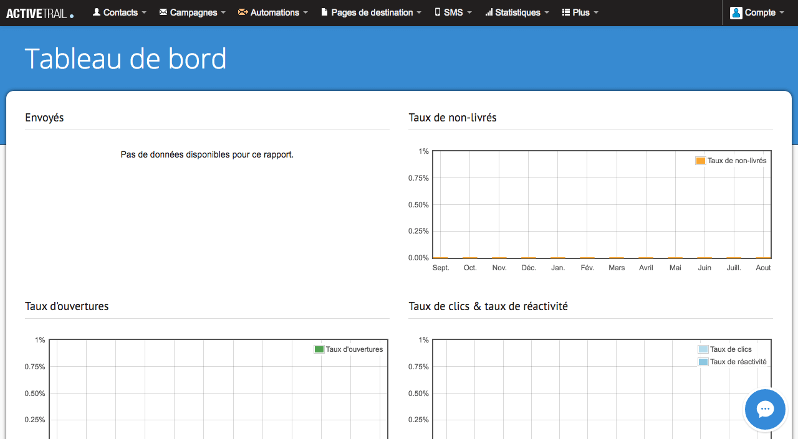
Task: Click the Campagnes envelope icon
Action: tap(163, 12)
